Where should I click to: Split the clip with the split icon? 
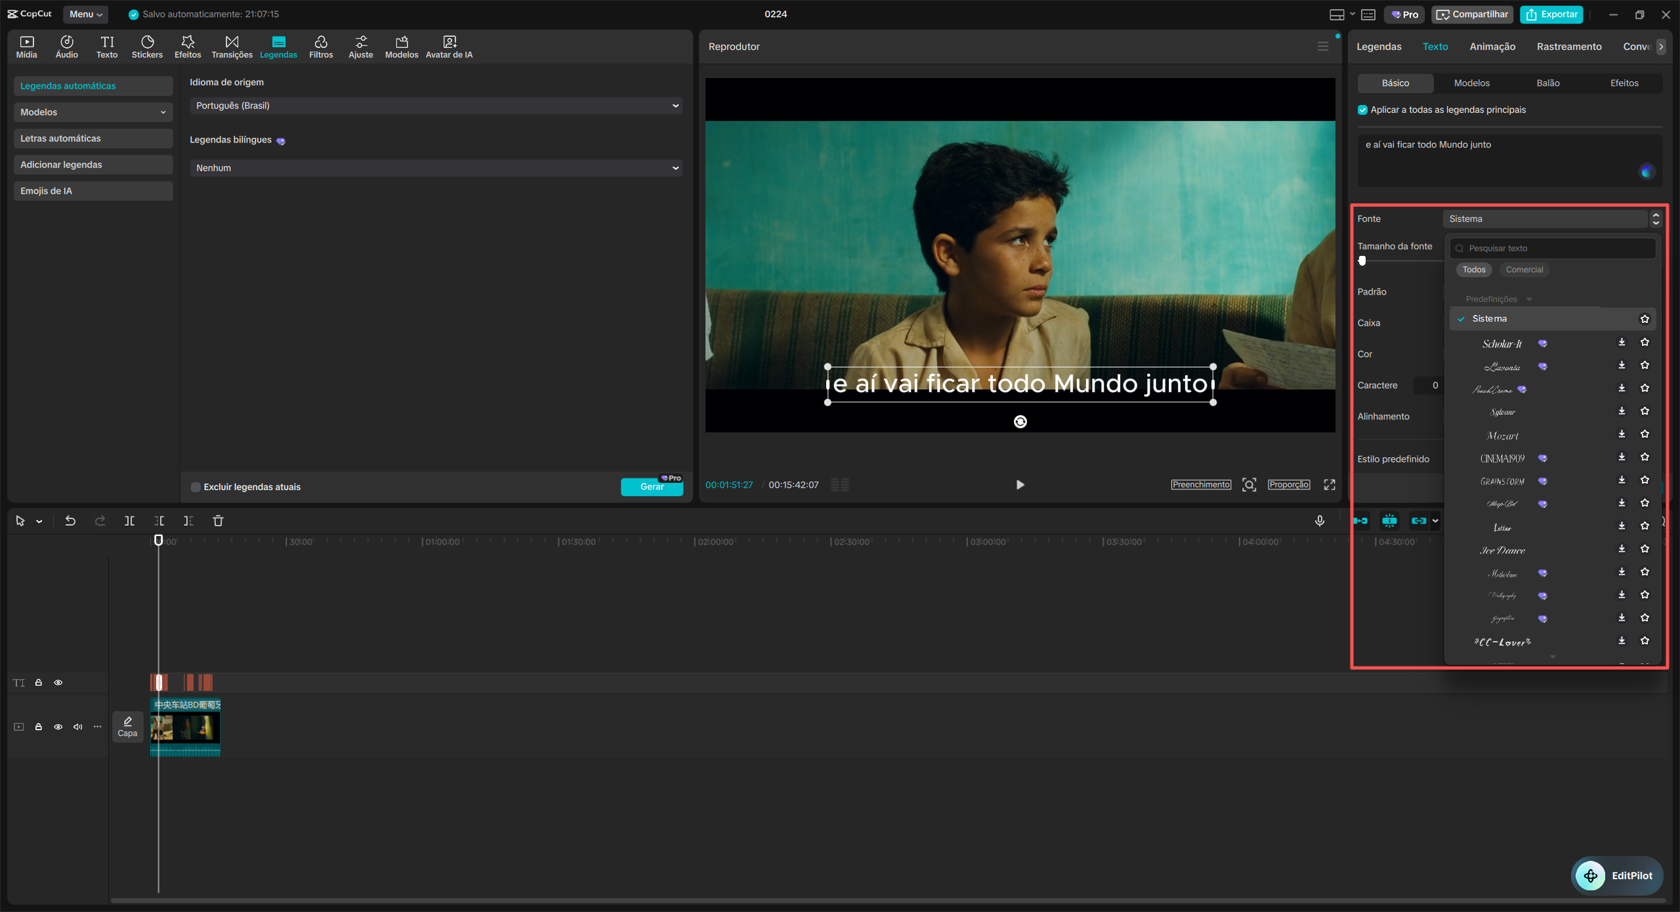[x=129, y=520]
